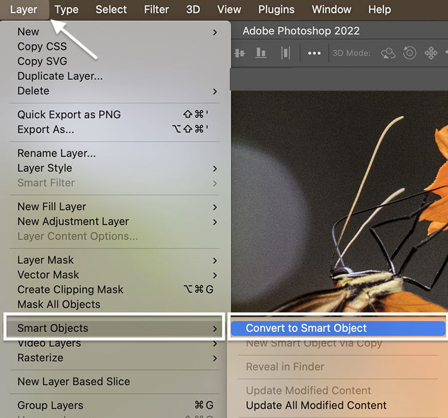Expand the Layer Style submenu

click(215, 168)
